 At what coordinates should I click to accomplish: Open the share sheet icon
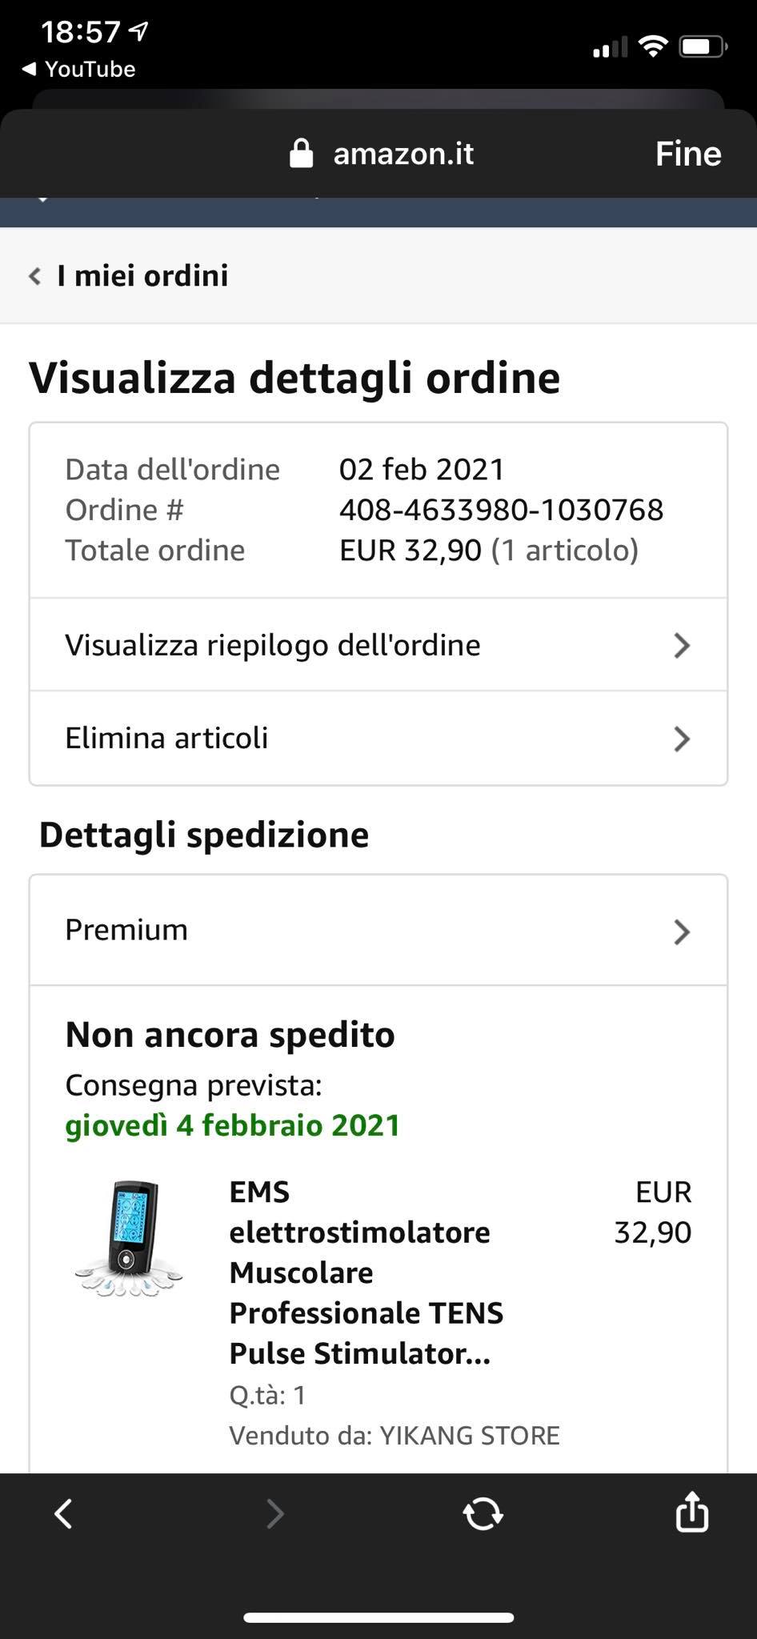[692, 1512]
